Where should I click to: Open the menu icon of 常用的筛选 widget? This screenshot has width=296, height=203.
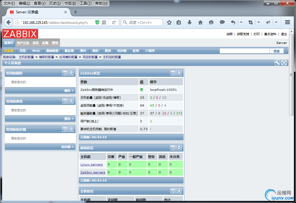click(65, 101)
